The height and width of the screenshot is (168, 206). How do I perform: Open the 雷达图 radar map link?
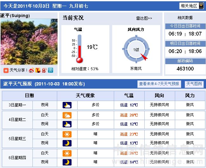[x=144, y=18]
